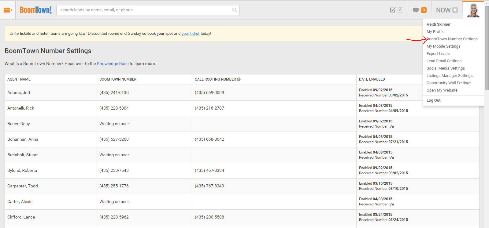Screen dimensions: 489x228
Task: Select Open My Website
Action: point(442,90)
